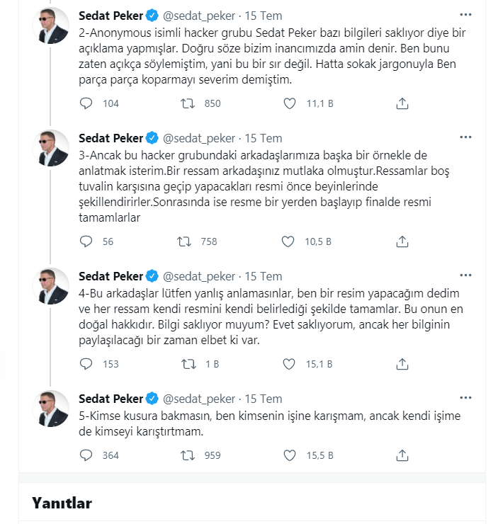Open Sedat Peker's profile name on the 5-Kimse tweet
This screenshot has height=524, width=498.
[111, 398]
